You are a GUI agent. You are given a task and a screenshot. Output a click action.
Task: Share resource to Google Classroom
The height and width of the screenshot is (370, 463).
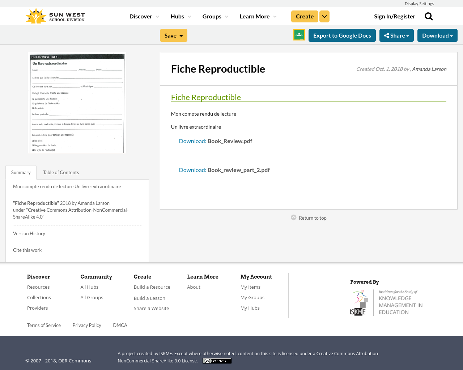pyautogui.click(x=298, y=35)
